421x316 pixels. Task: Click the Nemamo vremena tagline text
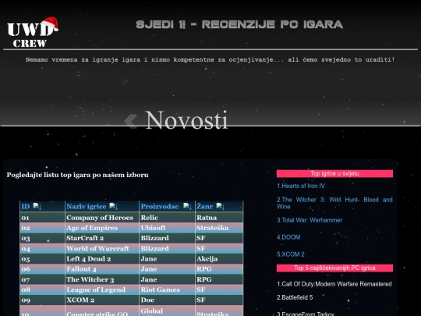[210, 59]
